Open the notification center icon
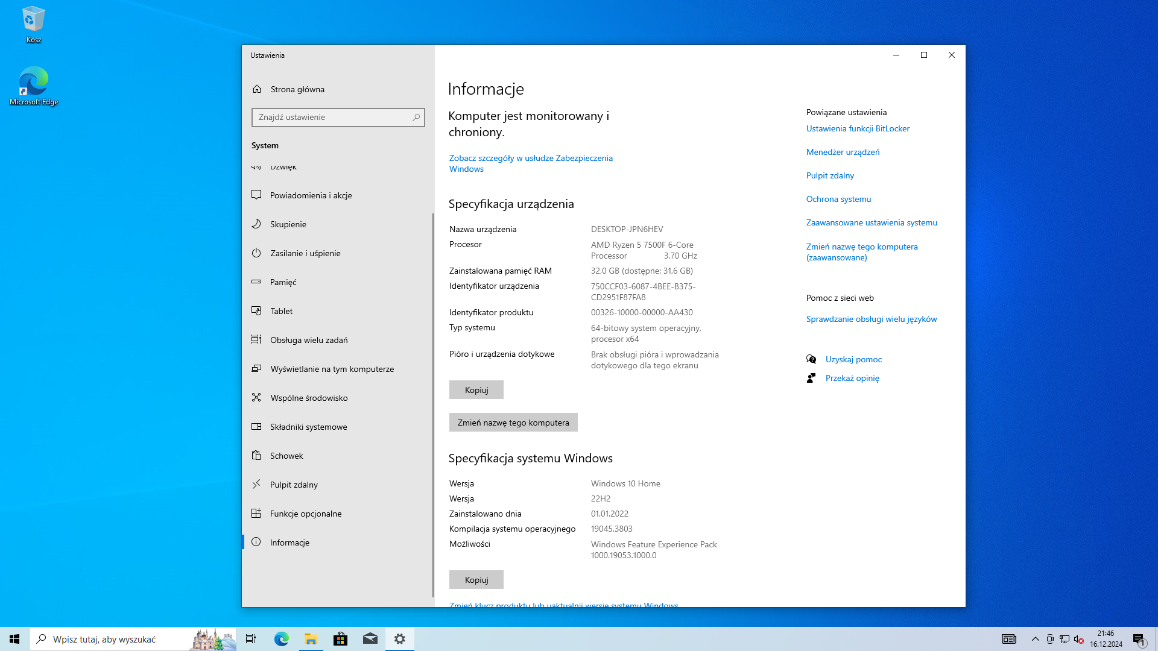Image resolution: width=1158 pixels, height=651 pixels. tap(1139, 639)
